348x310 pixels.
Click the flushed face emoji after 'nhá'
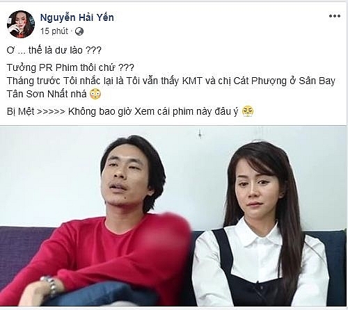95,94
